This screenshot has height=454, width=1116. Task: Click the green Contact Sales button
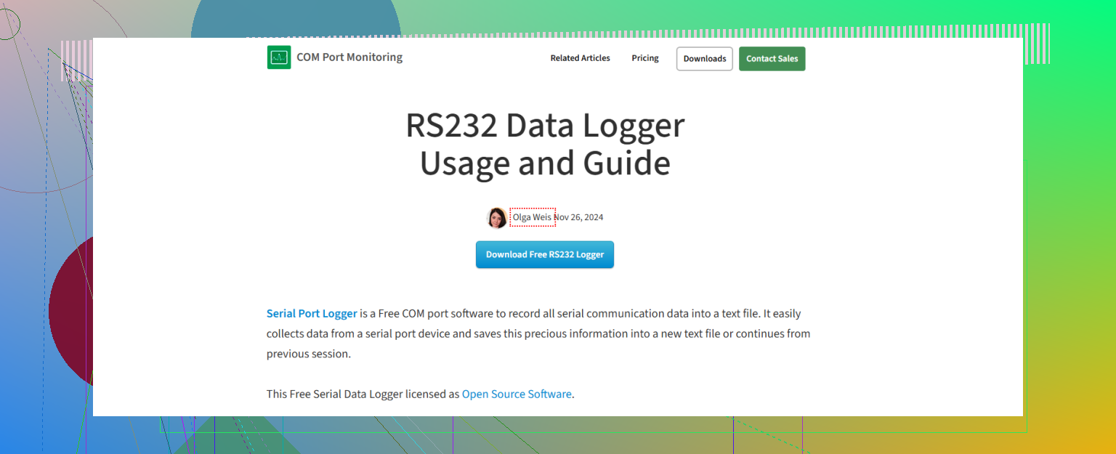tap(772, 59)
